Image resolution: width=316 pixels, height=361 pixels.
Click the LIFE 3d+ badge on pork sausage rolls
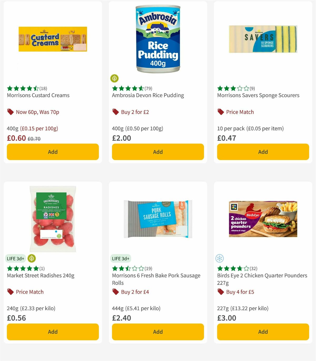pos(120,259)
